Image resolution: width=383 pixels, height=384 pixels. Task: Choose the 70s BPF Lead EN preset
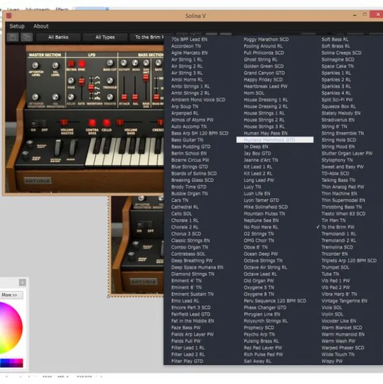(x=189, y=39)
